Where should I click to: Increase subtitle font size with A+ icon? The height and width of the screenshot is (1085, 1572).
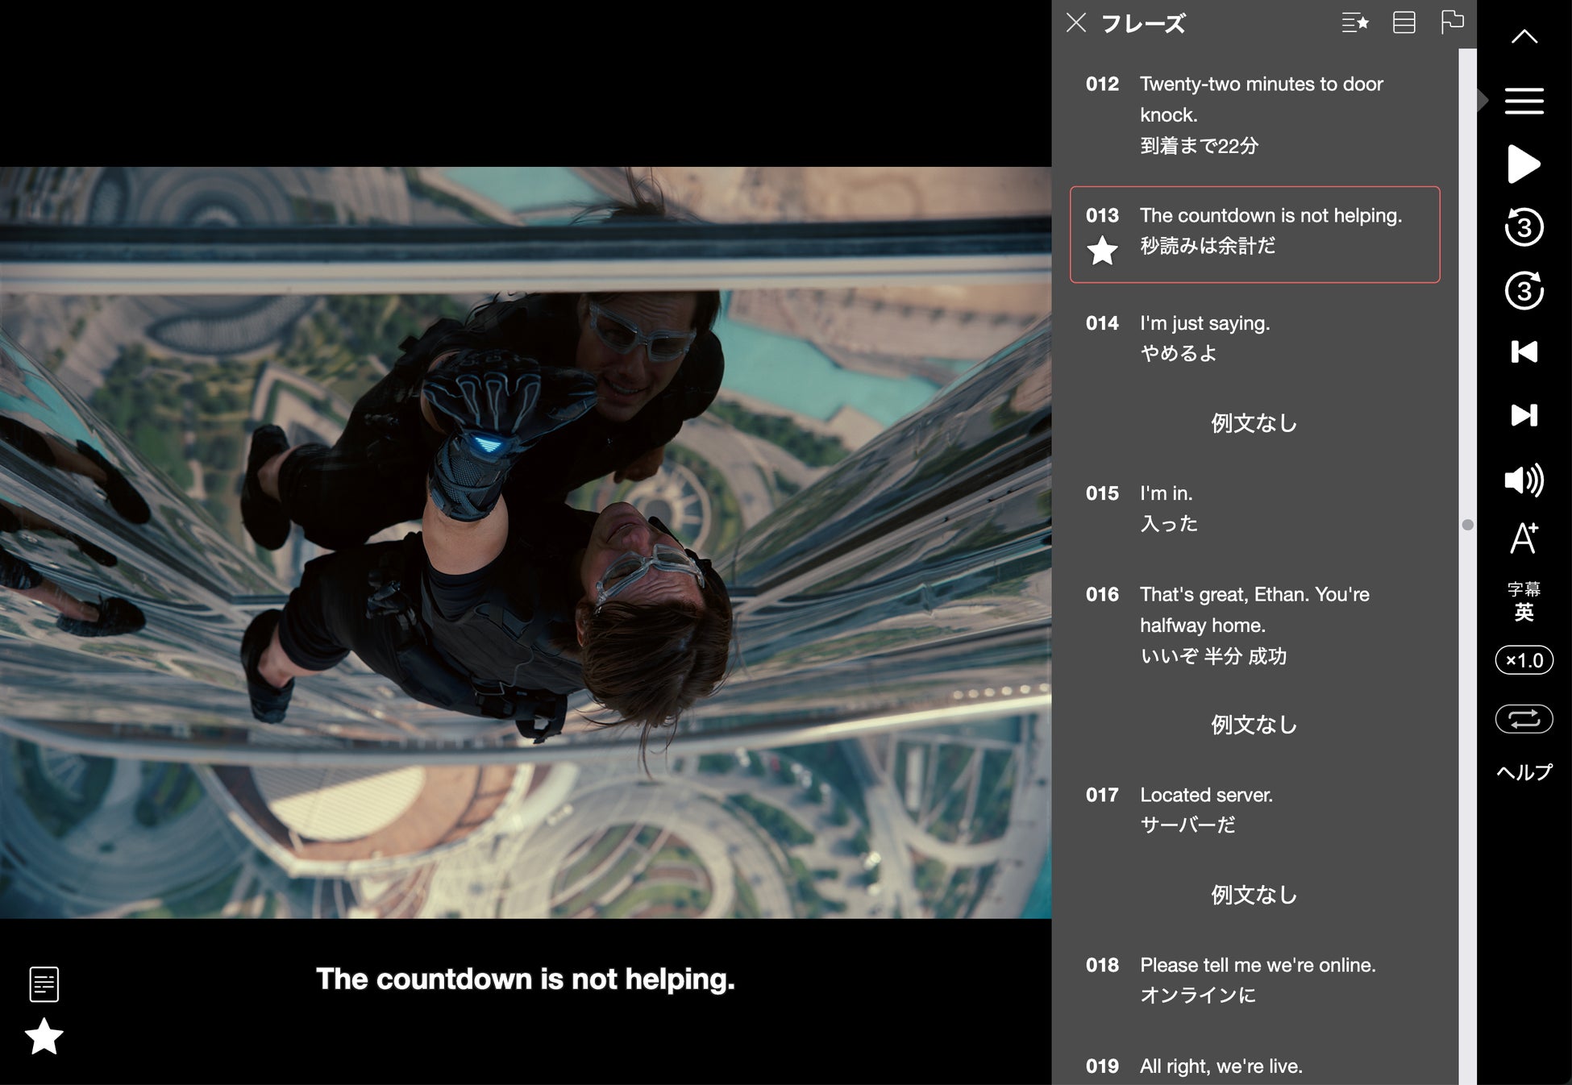tap(1523, 538)
